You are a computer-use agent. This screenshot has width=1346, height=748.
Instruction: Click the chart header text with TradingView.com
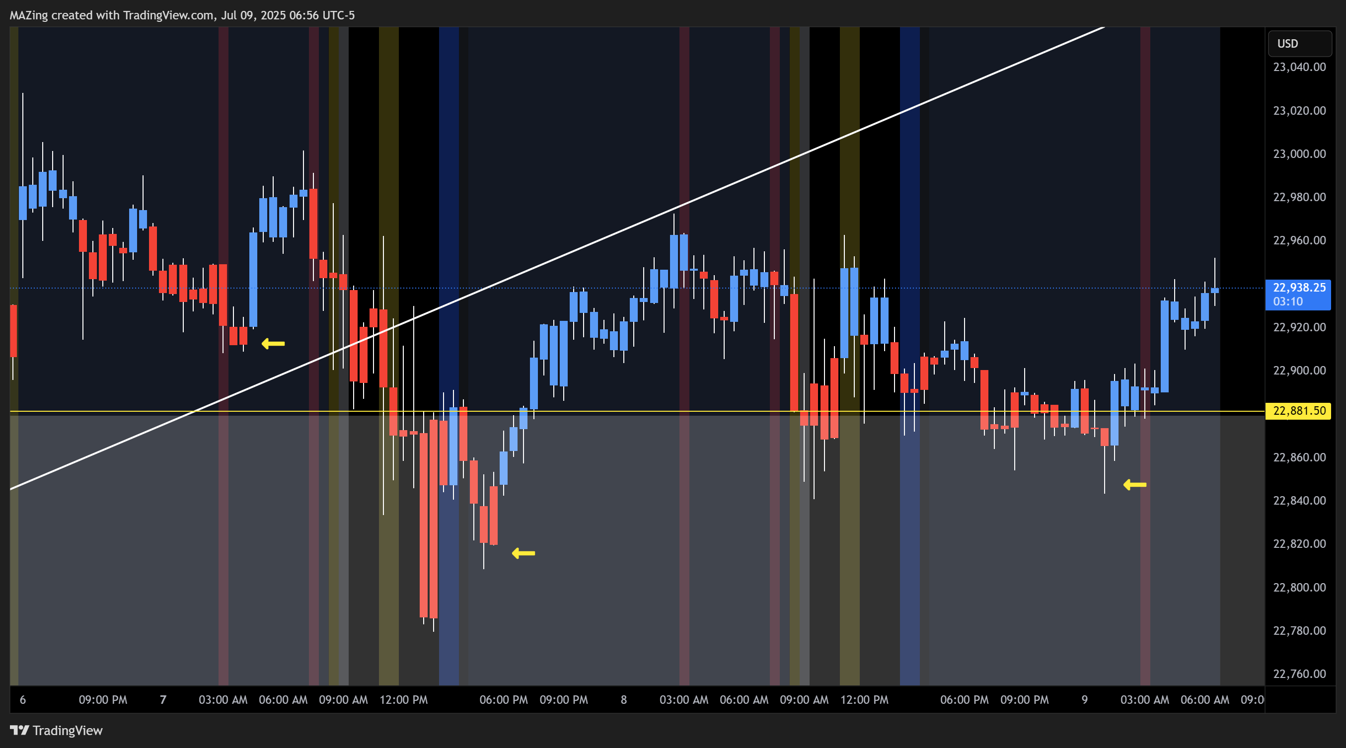(182, 15)
